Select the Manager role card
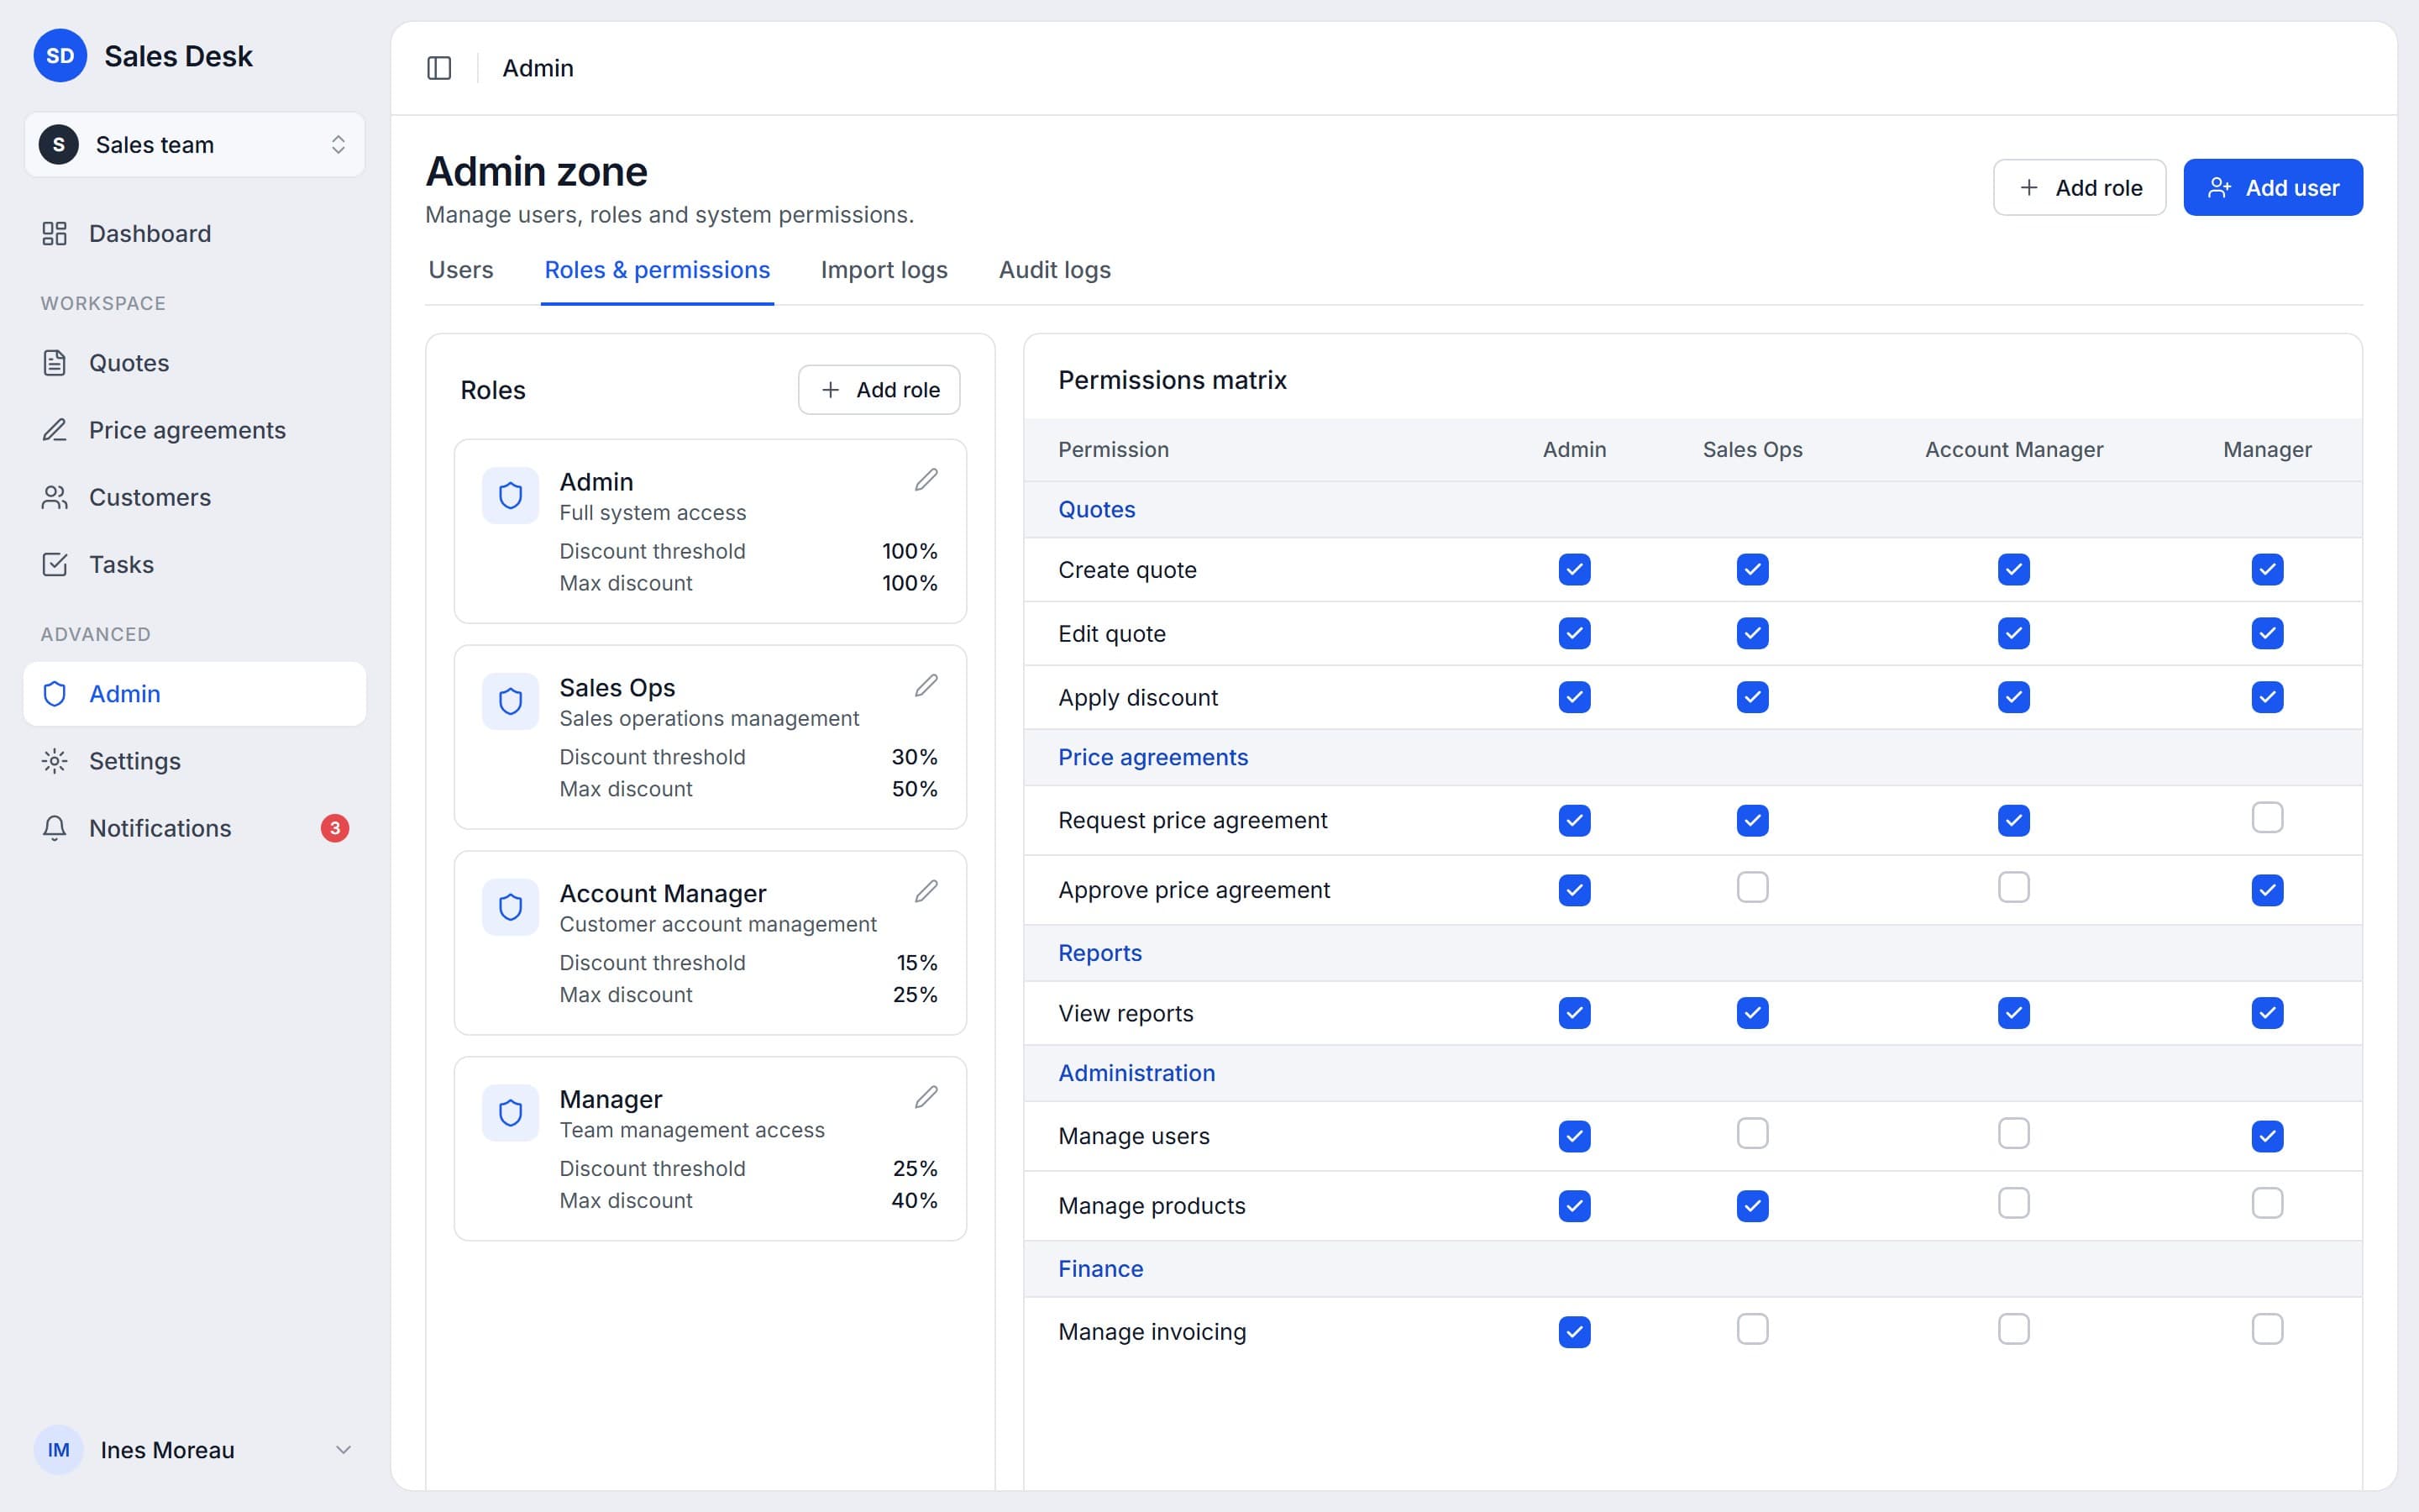2419x1512 pixels. coord(710,1149)
